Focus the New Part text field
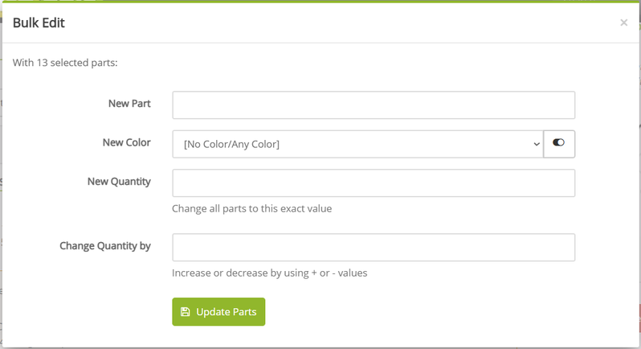641x349 pixels. tap(374, 105)
